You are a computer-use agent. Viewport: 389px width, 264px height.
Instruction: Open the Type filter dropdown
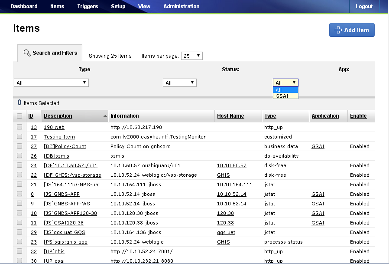click(52, 83)
